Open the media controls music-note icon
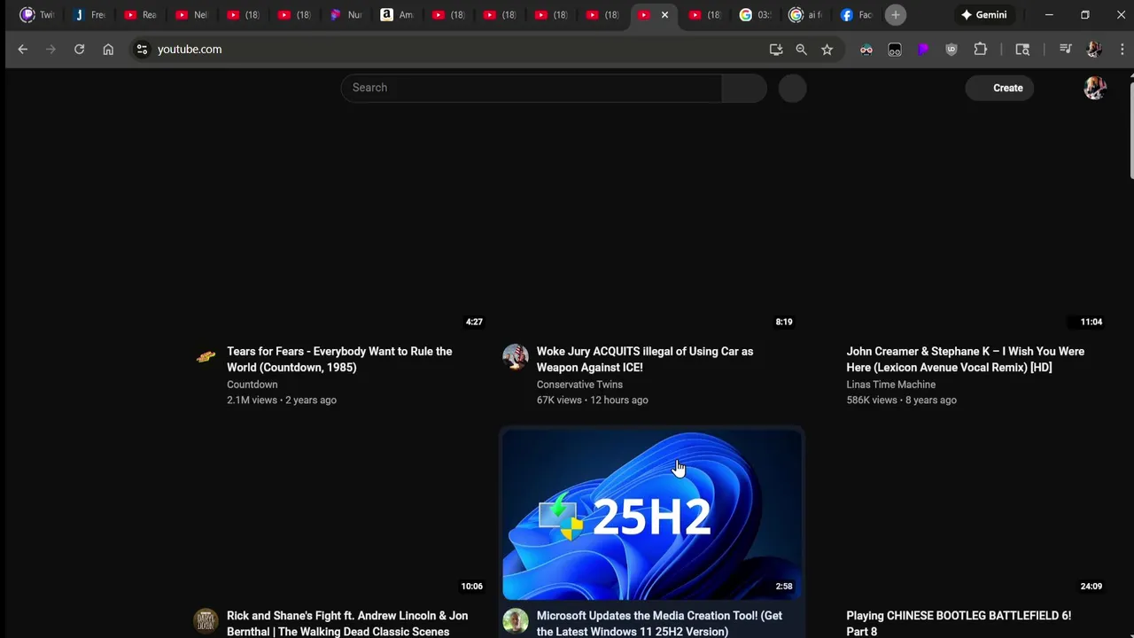The height and width of the screenshot is (638, 1134). pos(1066,50)
